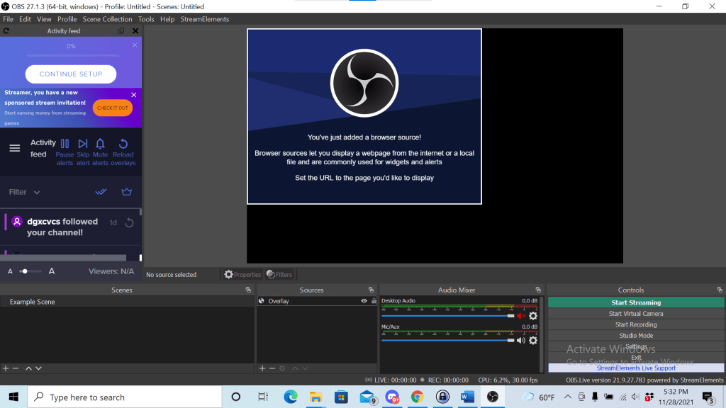This screenshot has height=408, width=726.
Task: Skip the current alert
Action: 82,144
